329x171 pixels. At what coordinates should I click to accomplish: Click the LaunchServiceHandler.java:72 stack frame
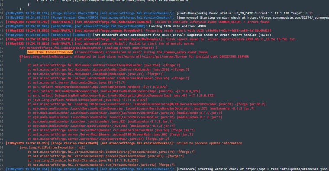(124, 117)
